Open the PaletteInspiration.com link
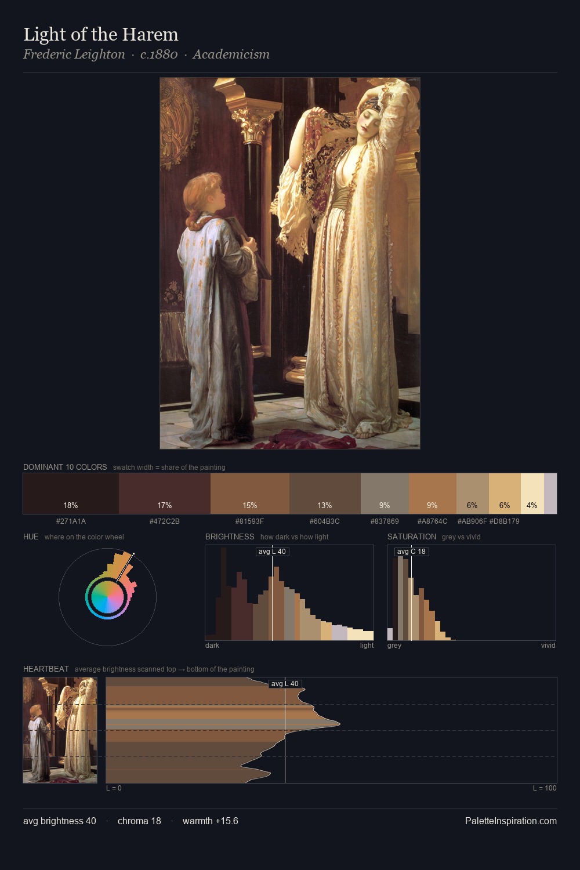Viewport: 580px width, 870px height. (511, 821)
